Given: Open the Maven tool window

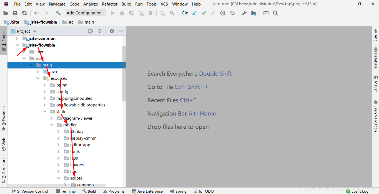Looking at the screenshot, I should 376,84.
